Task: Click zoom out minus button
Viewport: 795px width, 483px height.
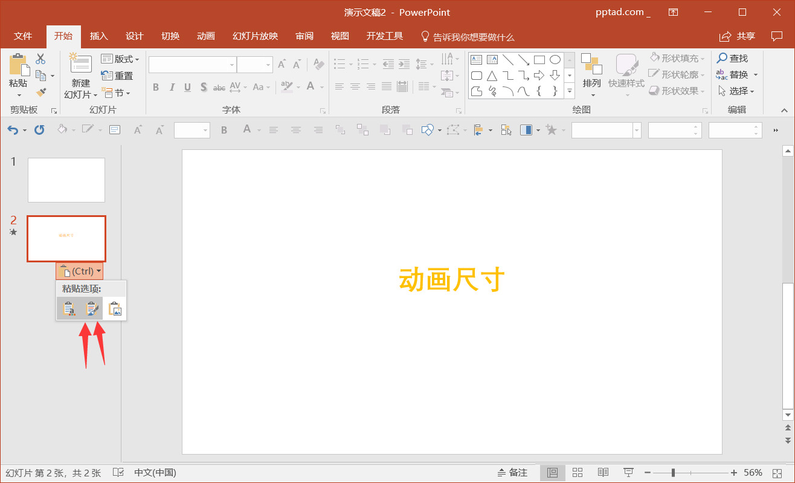Action: [647, 473]
